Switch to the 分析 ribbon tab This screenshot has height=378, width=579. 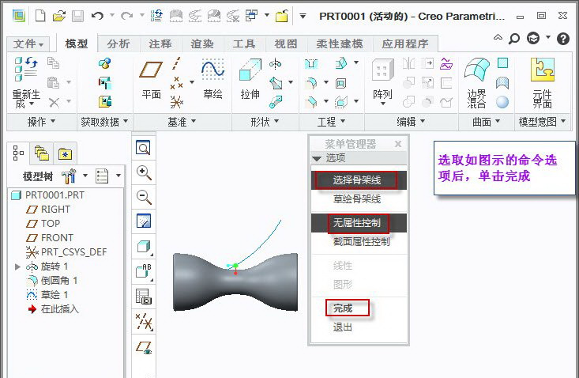point(118,44)
